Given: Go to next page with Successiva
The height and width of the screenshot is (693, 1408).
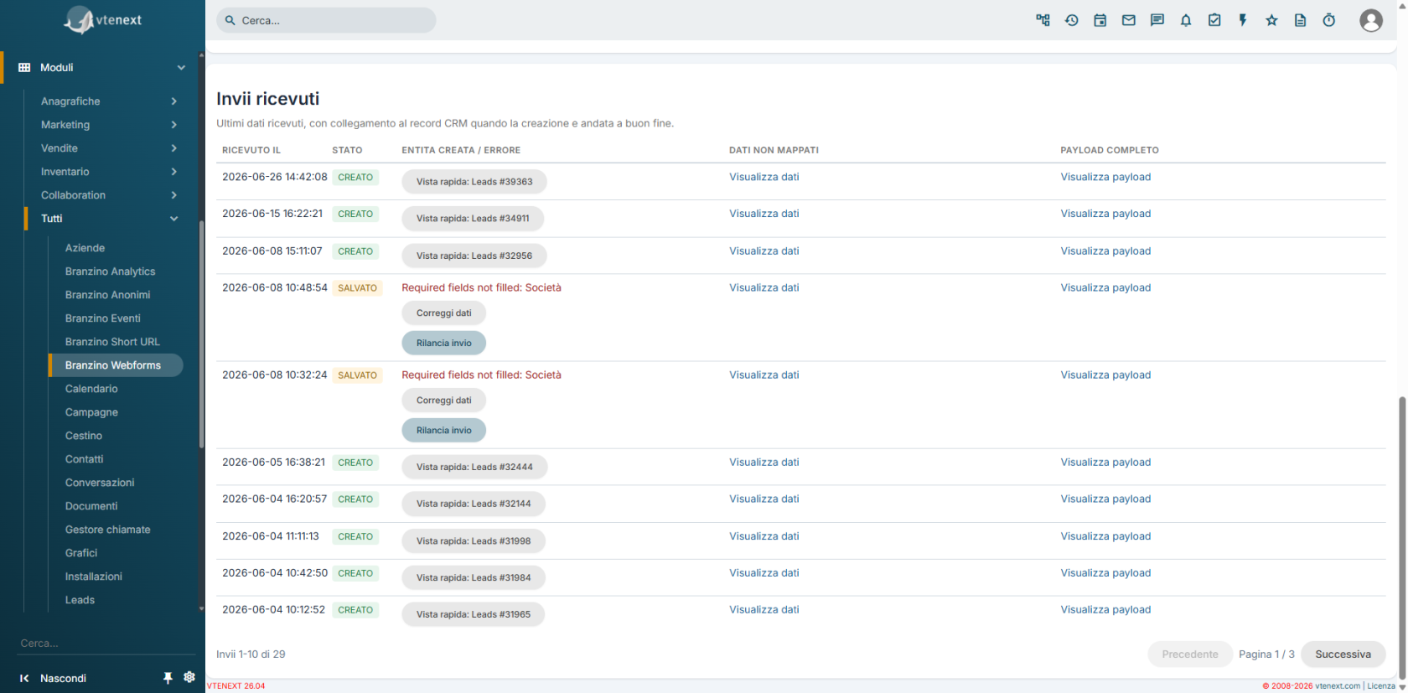Looking at the screenshot, I should (x=1343, y=654).
